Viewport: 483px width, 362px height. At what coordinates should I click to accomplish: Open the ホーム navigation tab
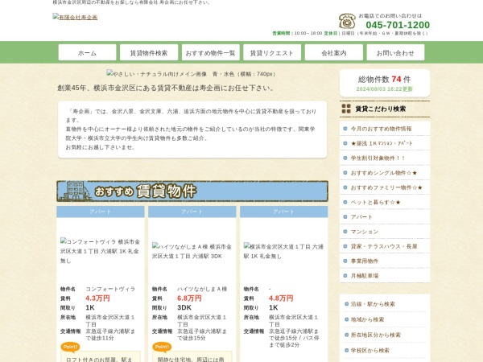point(87,52)
